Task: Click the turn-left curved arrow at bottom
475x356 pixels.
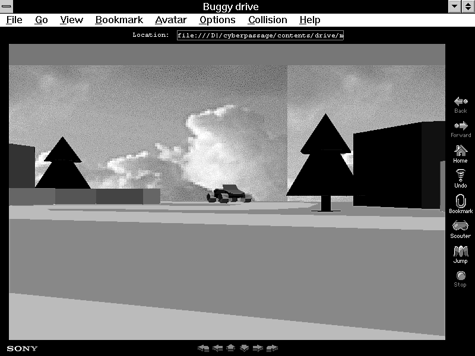Action: click(204, 348)
